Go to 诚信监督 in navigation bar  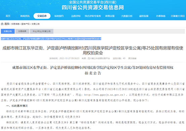pyautogui.click(x=144, y=16)
